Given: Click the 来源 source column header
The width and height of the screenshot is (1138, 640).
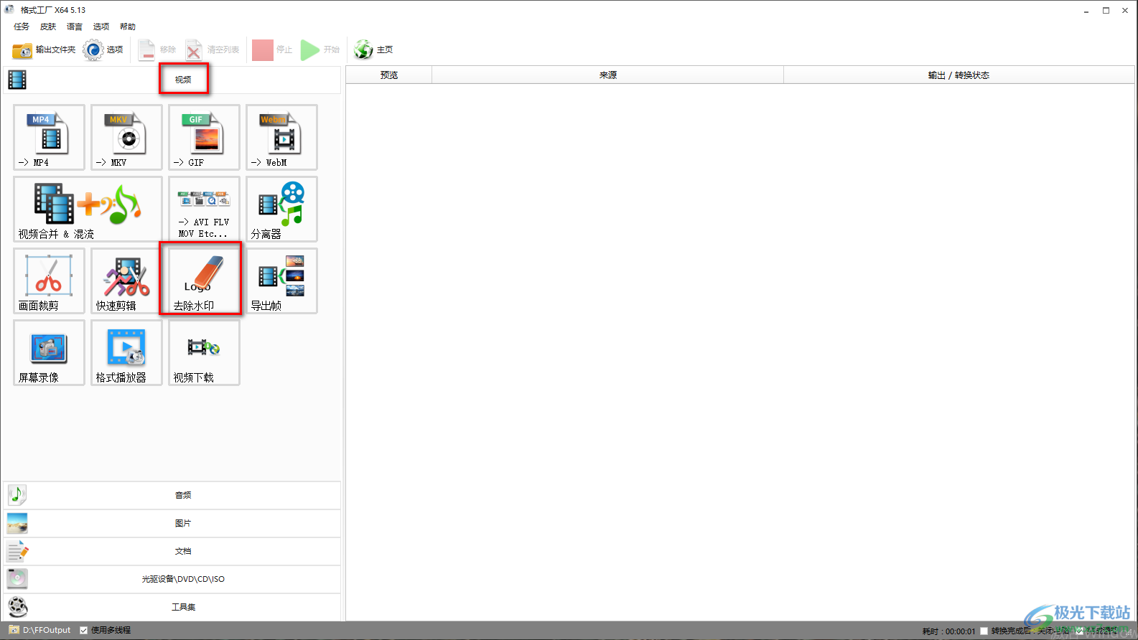Looking at the screenshot, I should [608, 75].
